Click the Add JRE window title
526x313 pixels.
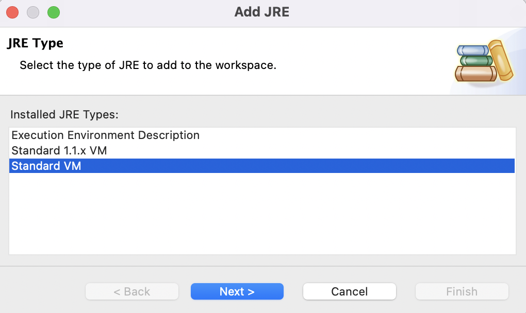(262, 12)
